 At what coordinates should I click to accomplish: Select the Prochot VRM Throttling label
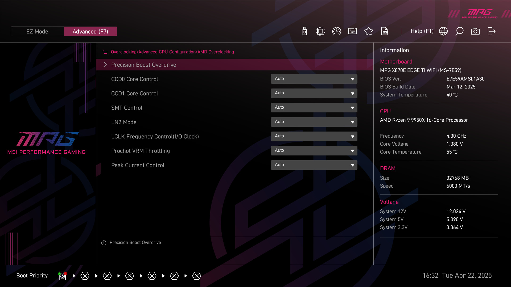(x=141, y=151)
